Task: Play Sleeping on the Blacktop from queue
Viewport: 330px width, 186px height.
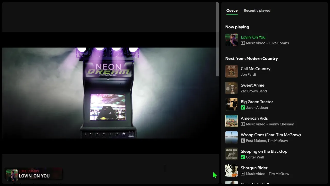Action: (x=264, y=151)
